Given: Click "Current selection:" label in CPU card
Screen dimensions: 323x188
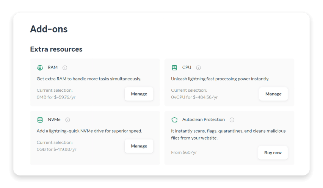Looking at the screenshot, I should click(189, 90).
